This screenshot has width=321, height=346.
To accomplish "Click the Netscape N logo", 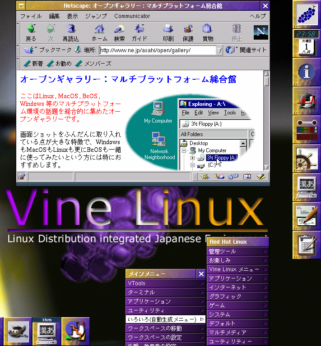I will [x=261, y=32].
